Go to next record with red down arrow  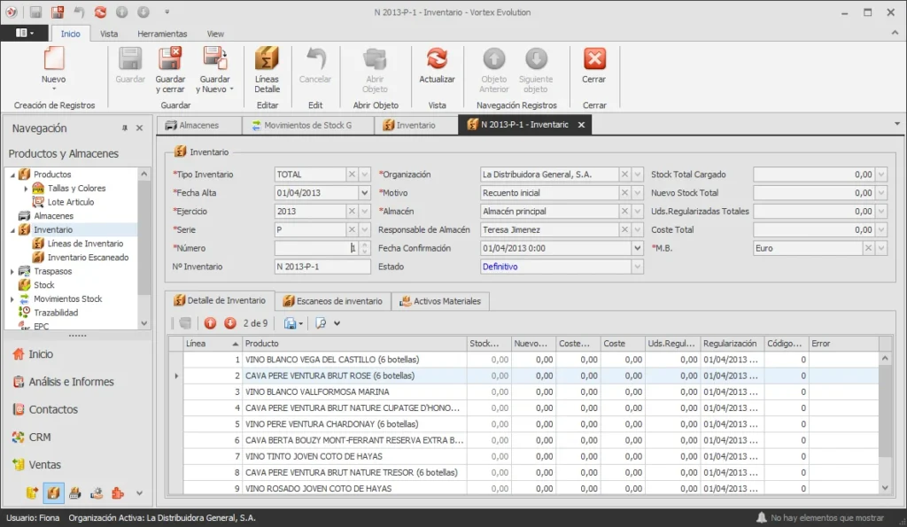pos(230,323)
